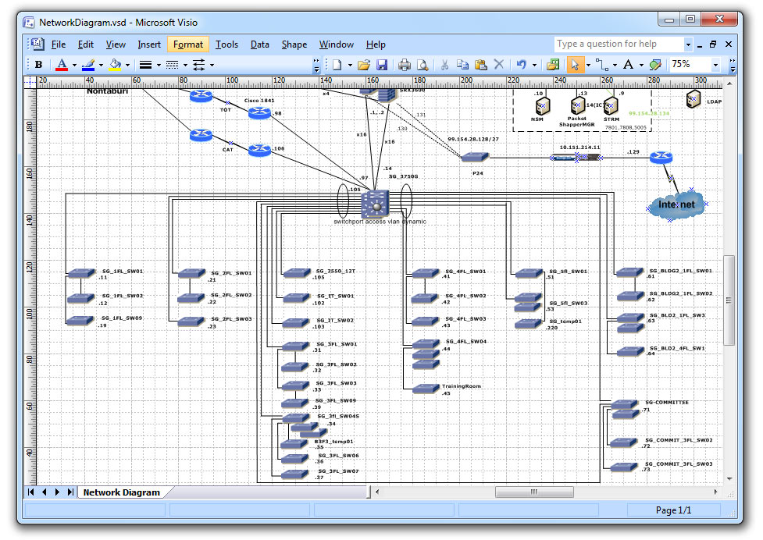Open the Tools menu
The width and height of the screenshot is (763, 540).
pyautogui.click(x=226, y=44)
